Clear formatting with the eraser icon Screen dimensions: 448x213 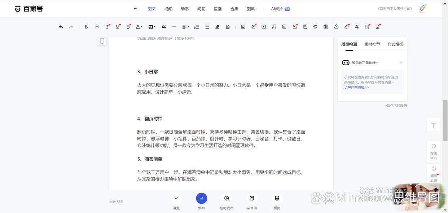(x=217, y=27)
